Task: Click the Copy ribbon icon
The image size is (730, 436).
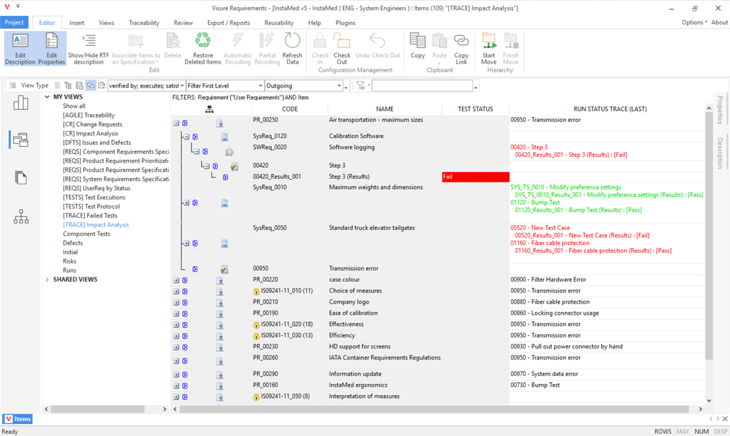Action: click(x=417, y=41)
